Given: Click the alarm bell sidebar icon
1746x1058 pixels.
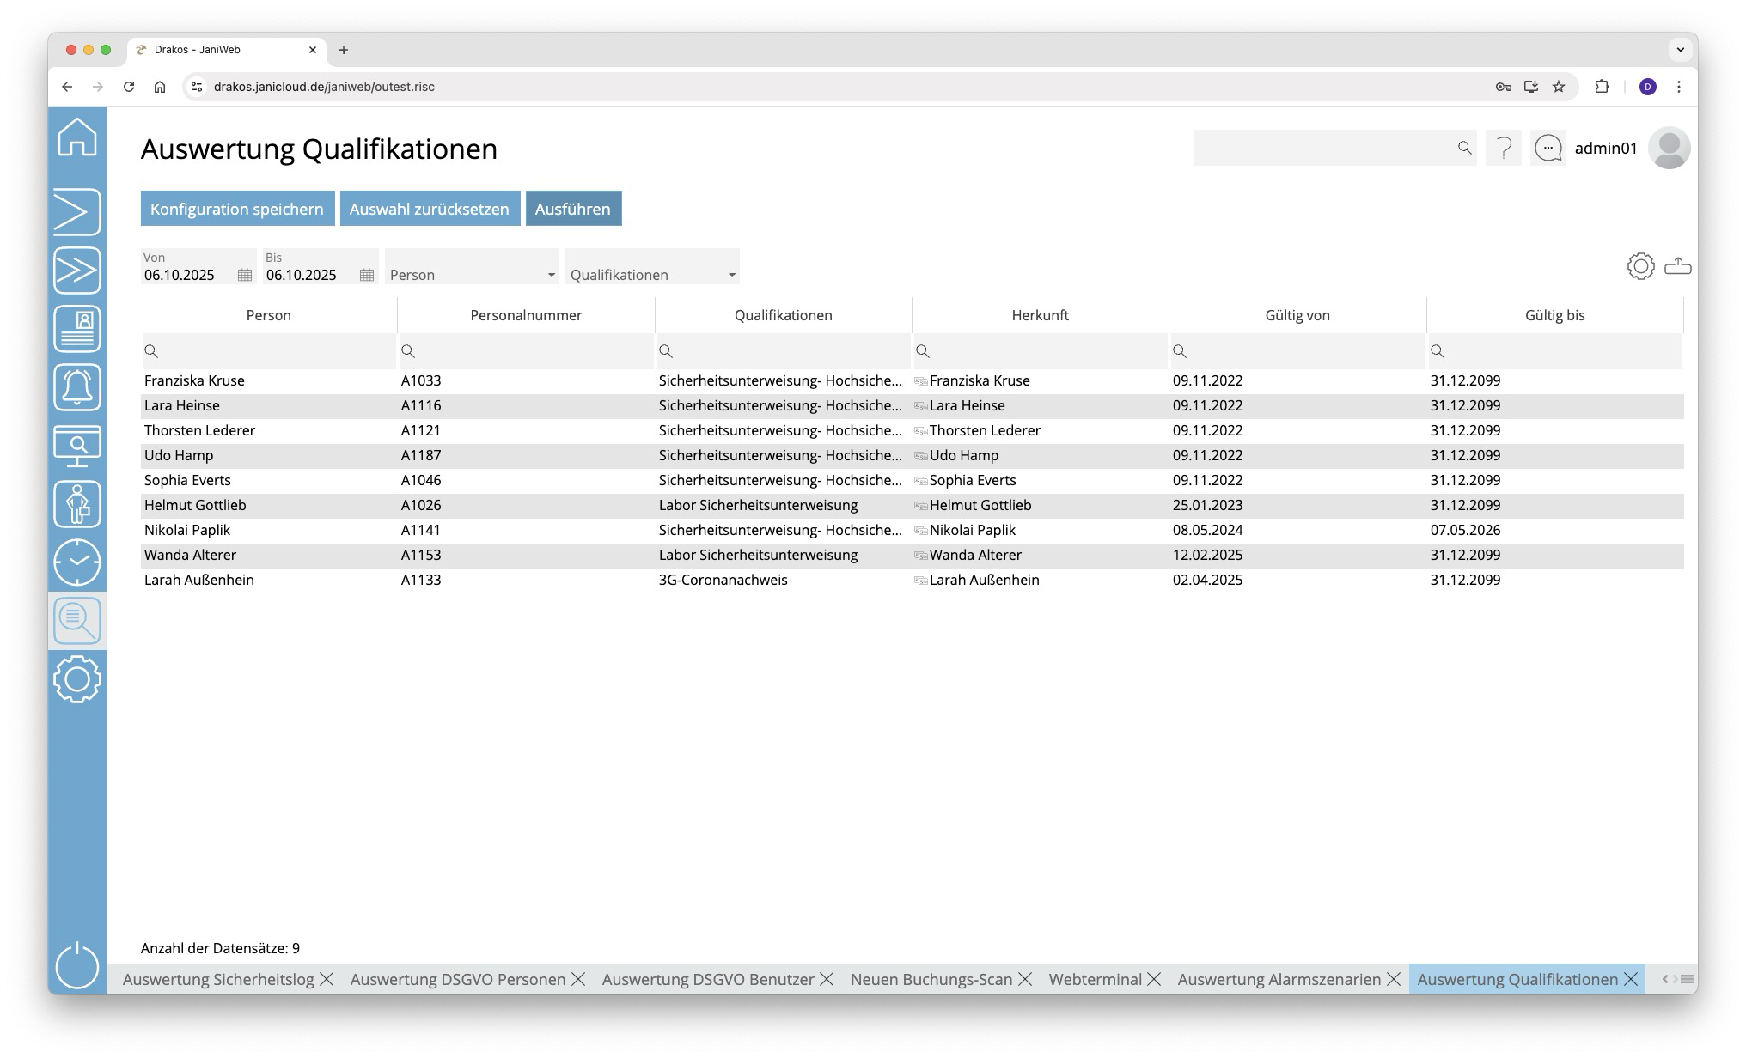Looking at the screenshot, I should pyautogui.click(x=77, y=387).
